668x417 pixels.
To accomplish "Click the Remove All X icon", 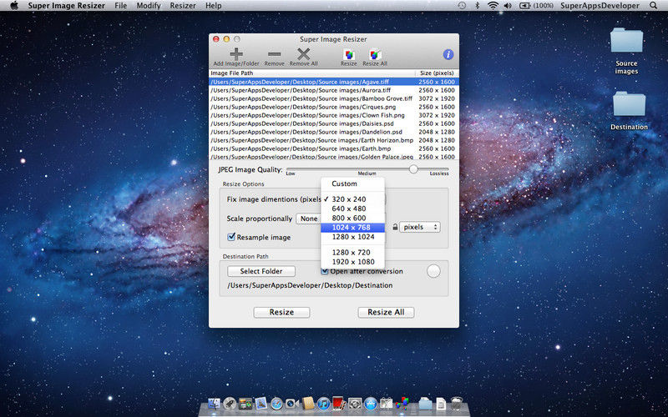I will pyautogui.click(x=303, y=54).
